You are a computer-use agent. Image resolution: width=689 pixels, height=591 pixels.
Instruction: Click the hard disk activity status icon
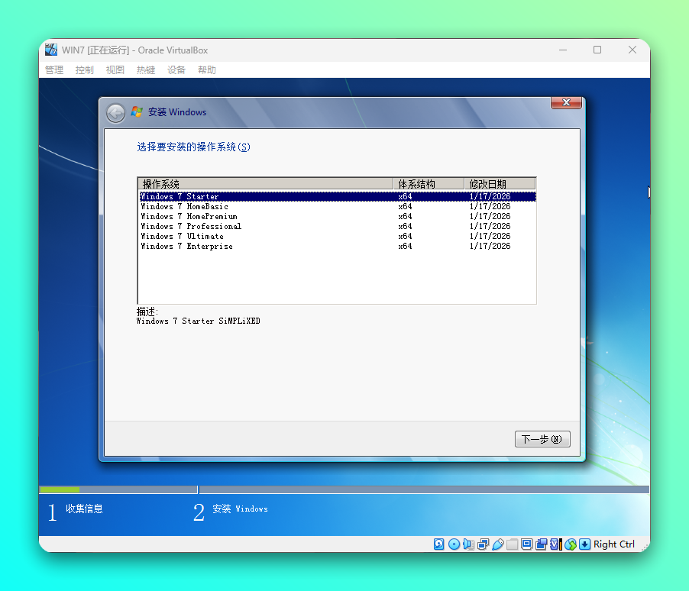[438, 544]
